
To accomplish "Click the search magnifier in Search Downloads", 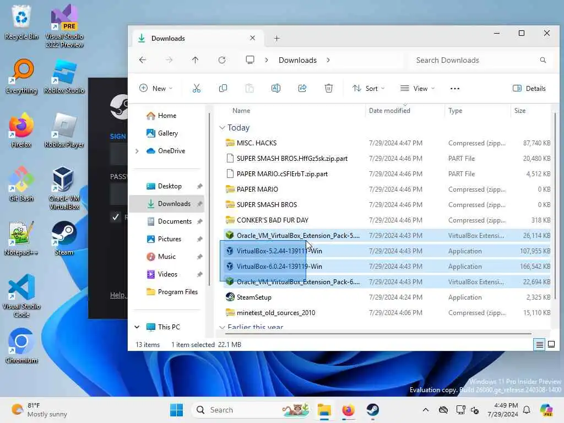I will coord(543,60).
